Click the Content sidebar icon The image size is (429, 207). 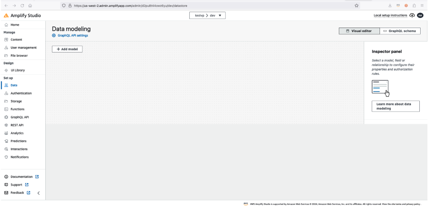[6, 40]
